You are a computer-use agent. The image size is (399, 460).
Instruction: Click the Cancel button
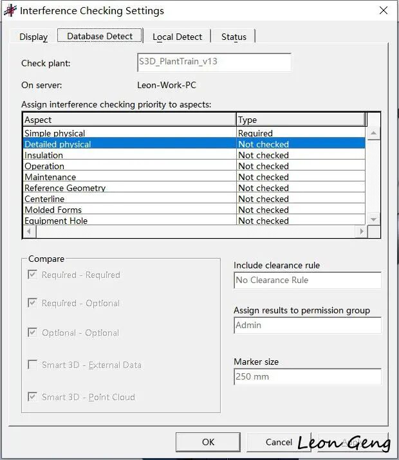pyautogui.click(x=279, y=442)
